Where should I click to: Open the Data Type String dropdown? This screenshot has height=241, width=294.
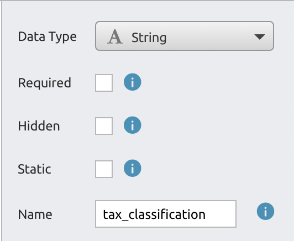(185, 36)
